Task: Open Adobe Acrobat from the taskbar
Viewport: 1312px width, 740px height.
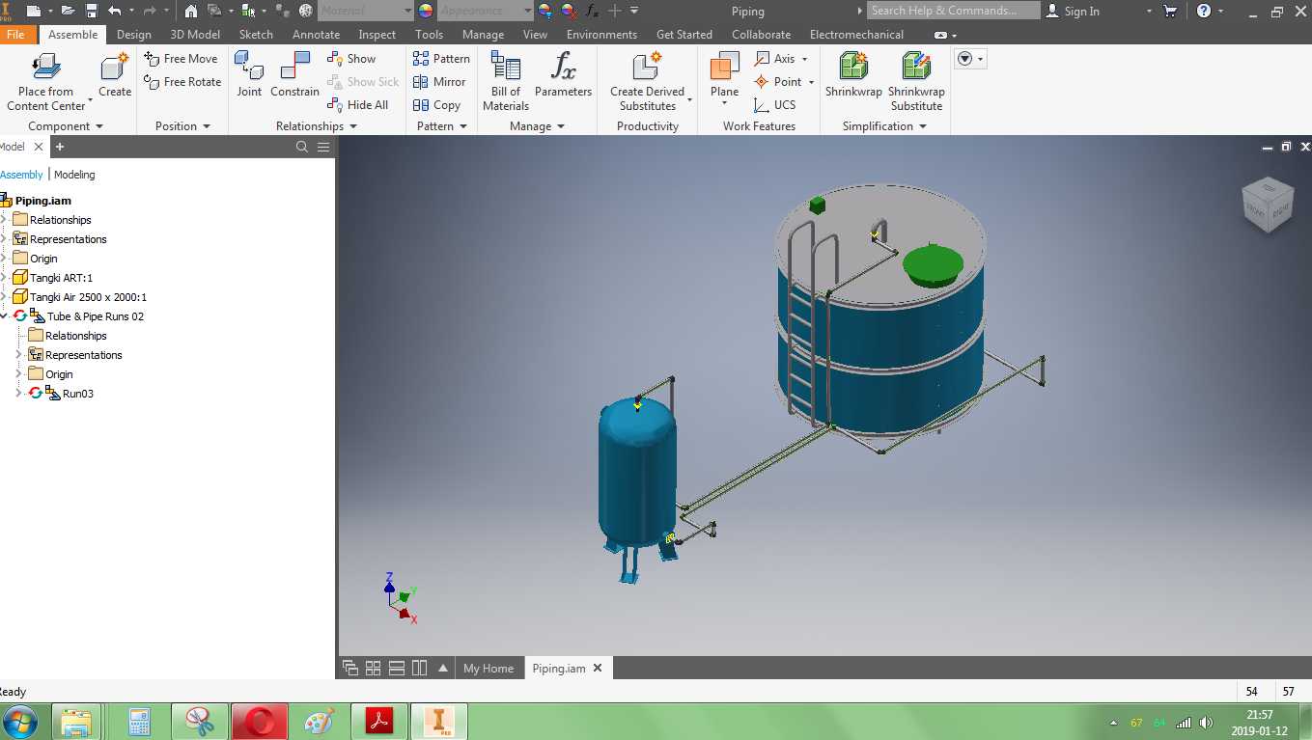Action: [377, 722]
